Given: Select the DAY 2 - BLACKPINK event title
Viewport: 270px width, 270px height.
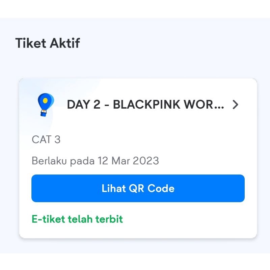Looking at the screenshot, I should point(145,105).
